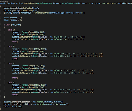The width and height of the screenshot is (132, 111).
Task: Click button1 Color(144f / 255f) line
Action: (x=53, y=90)
